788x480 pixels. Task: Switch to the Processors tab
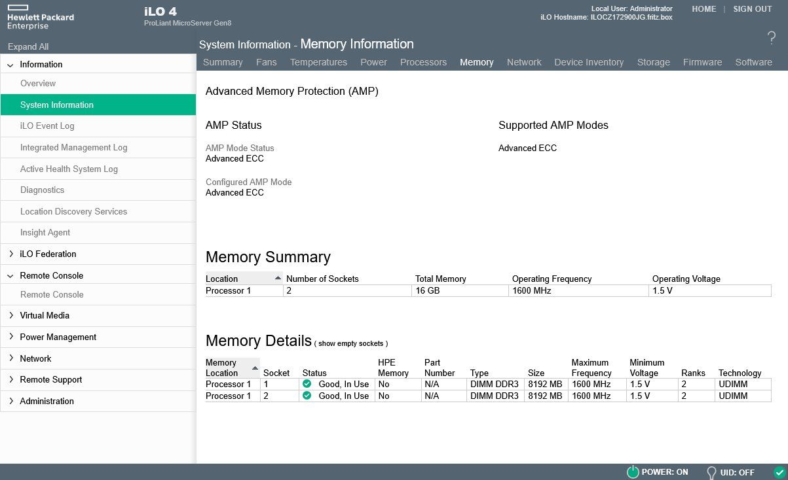coord(423,62)
